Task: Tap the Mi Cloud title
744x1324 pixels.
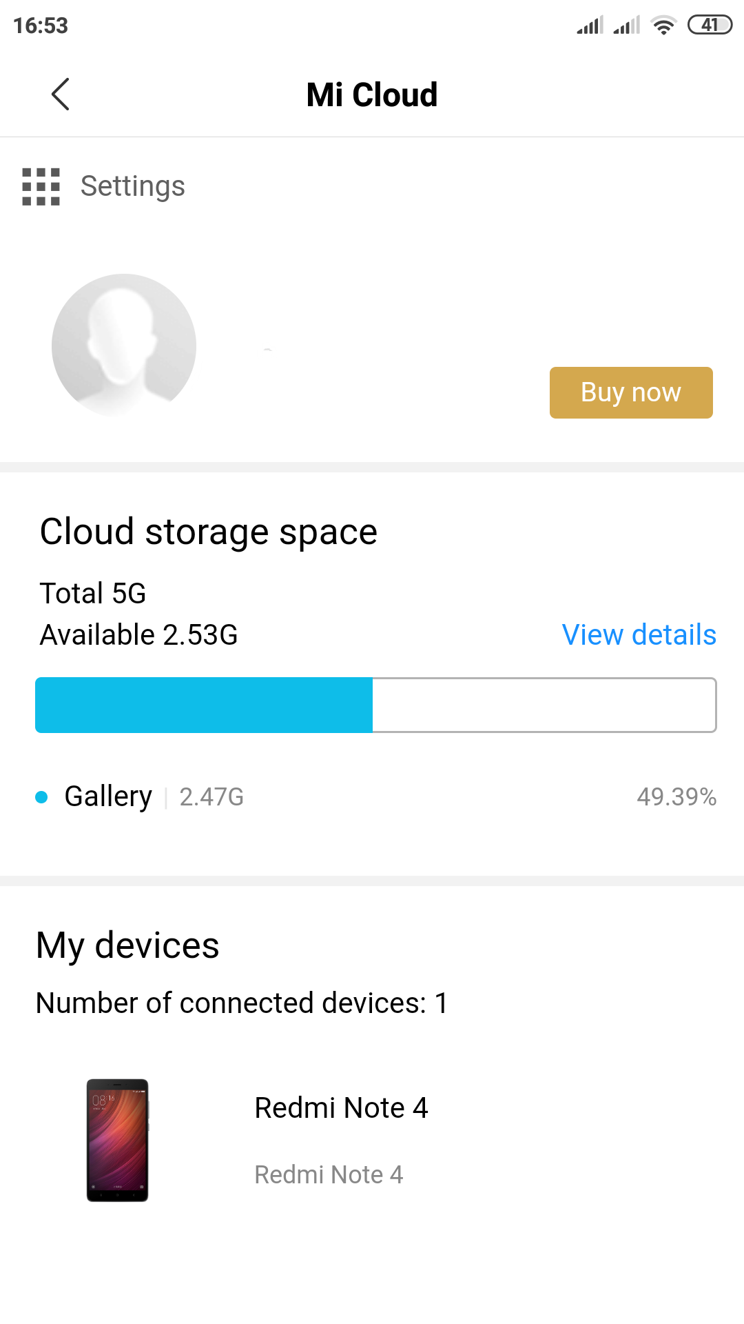Action: point(372,94)
